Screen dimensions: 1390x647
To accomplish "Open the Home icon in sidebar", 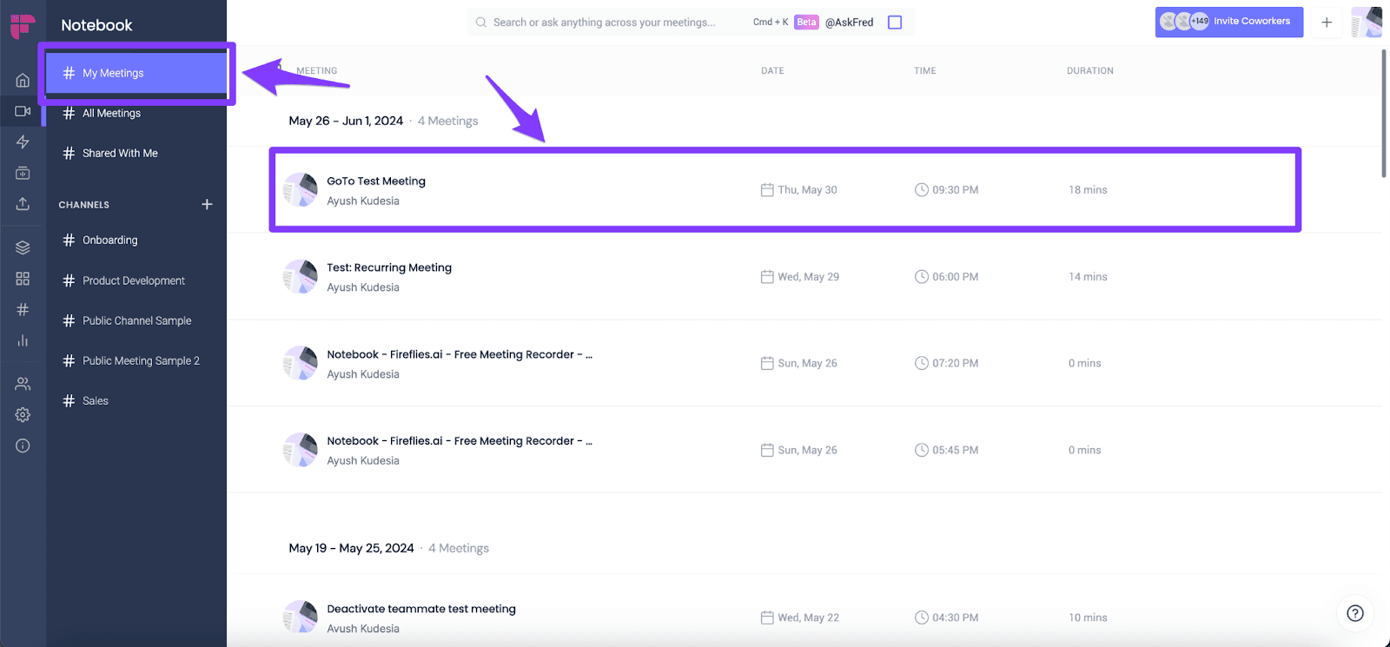I will 23,81.
